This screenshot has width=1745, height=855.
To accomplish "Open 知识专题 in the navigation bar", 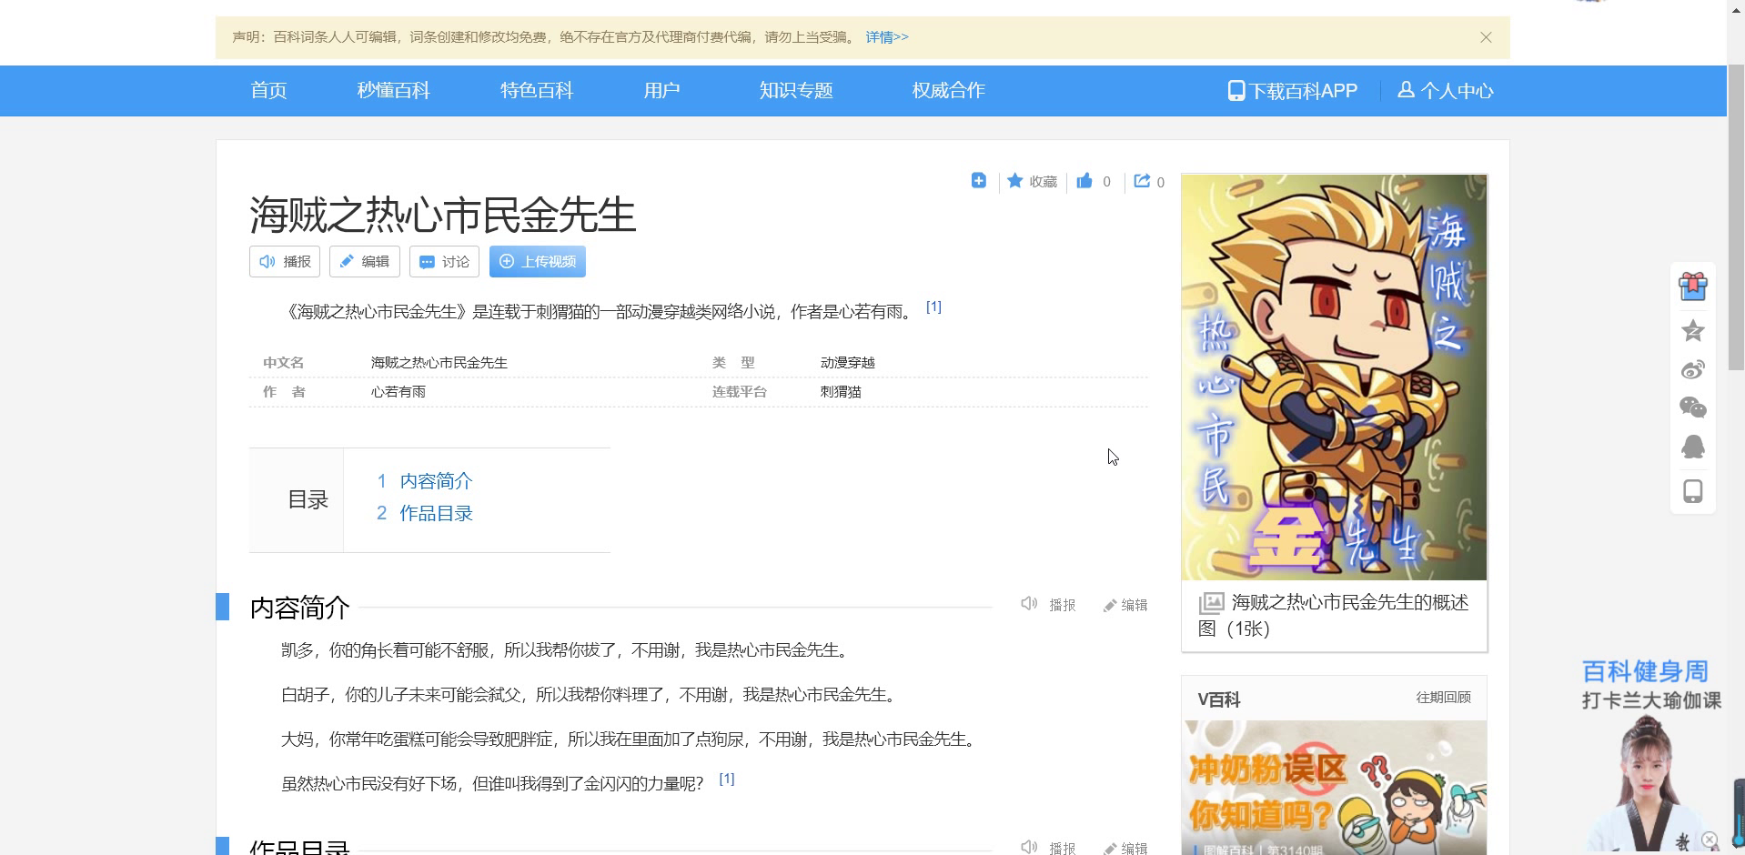I will pos(795,91).
